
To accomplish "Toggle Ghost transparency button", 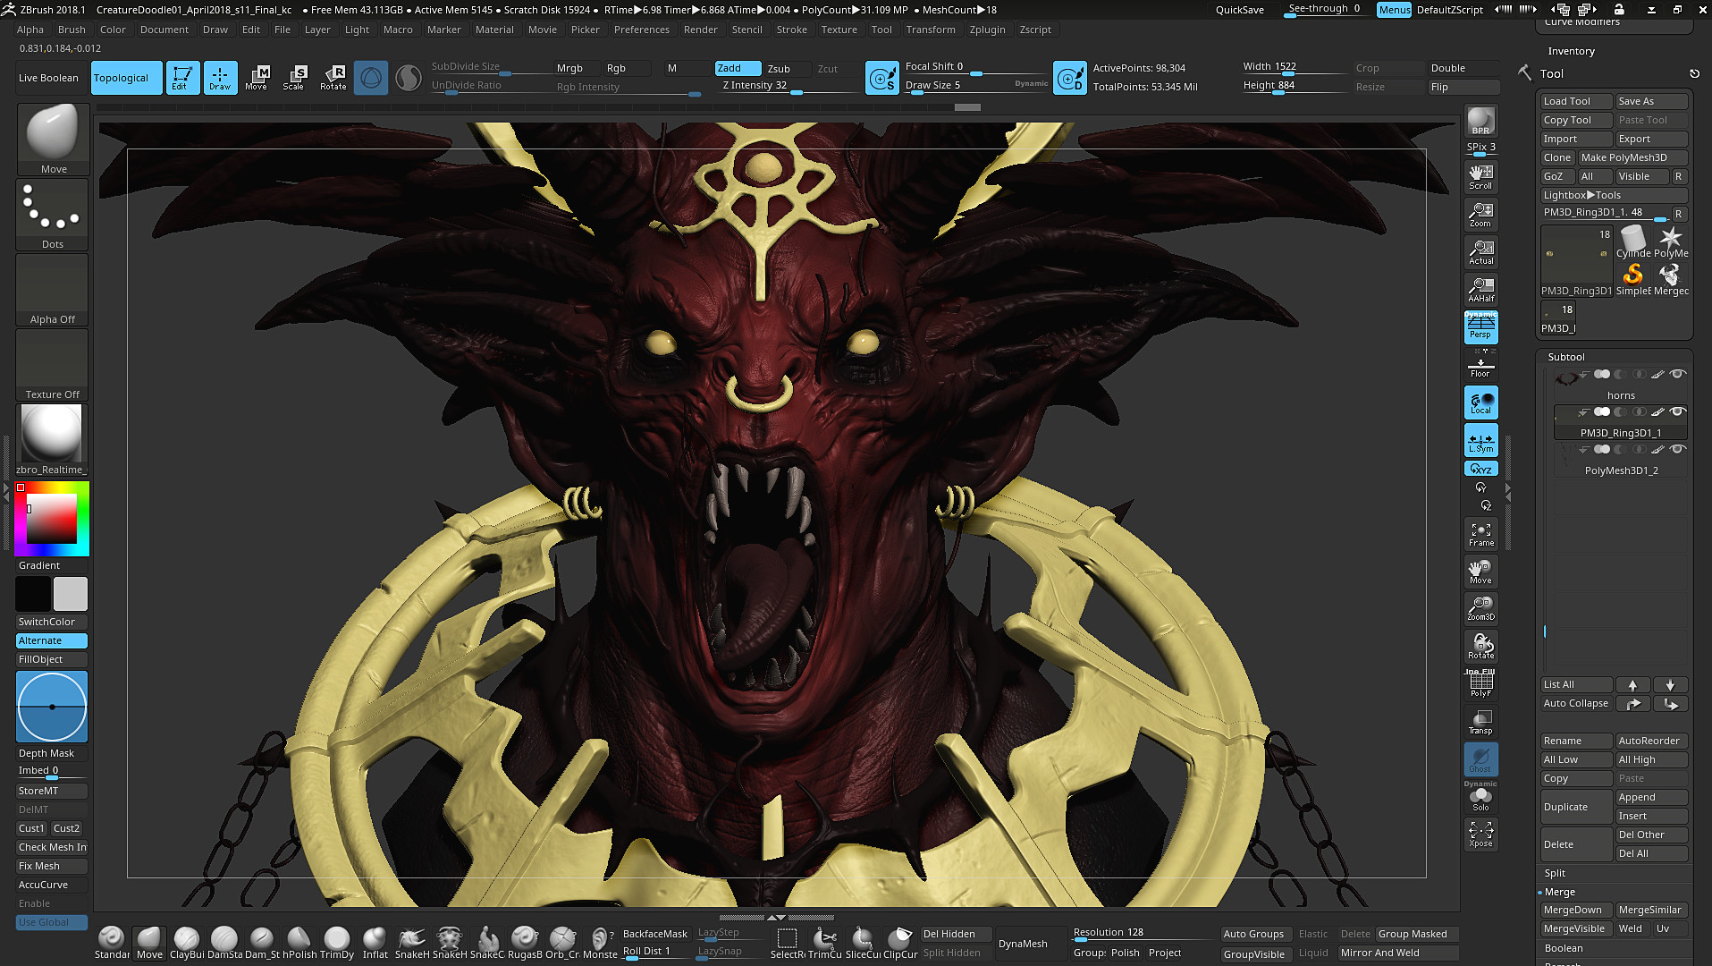I will click(x=1480, y=759).
